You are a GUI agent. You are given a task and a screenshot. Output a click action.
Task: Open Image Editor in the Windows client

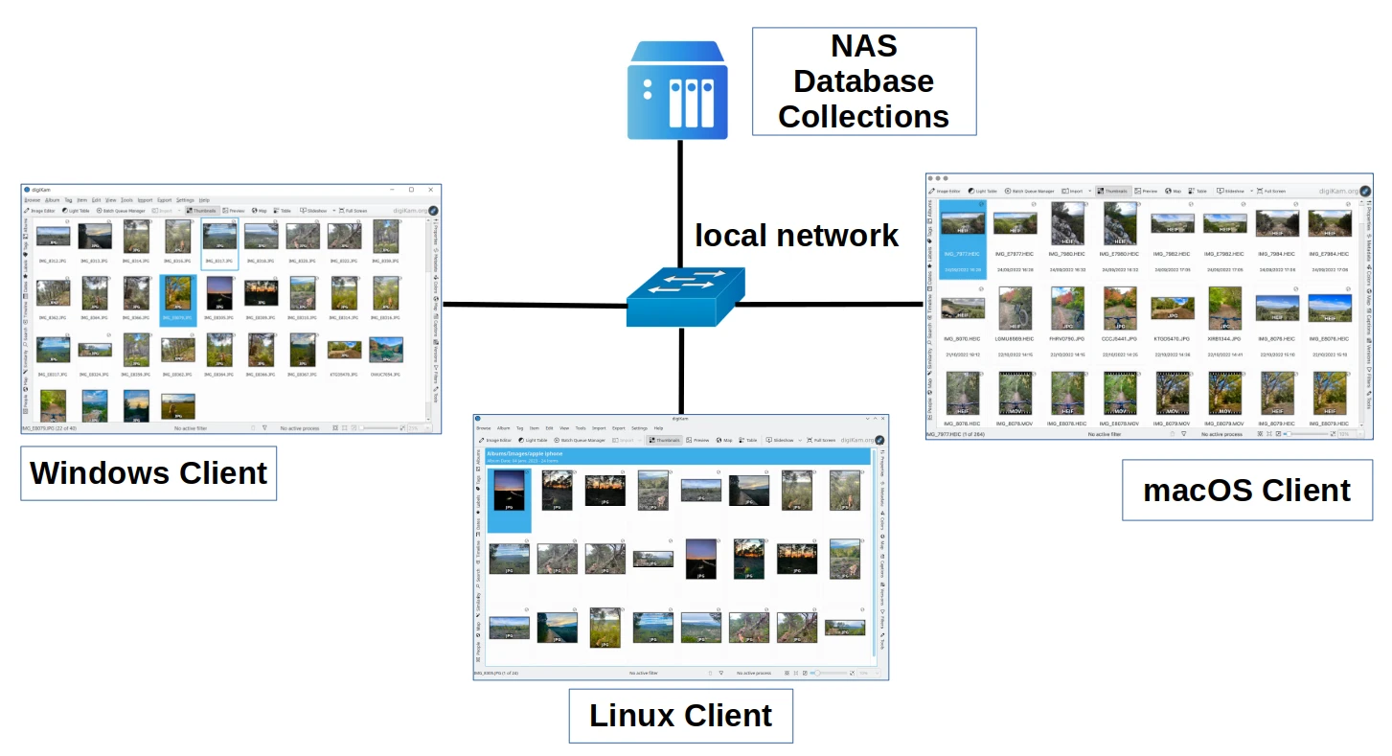point(40,210)
